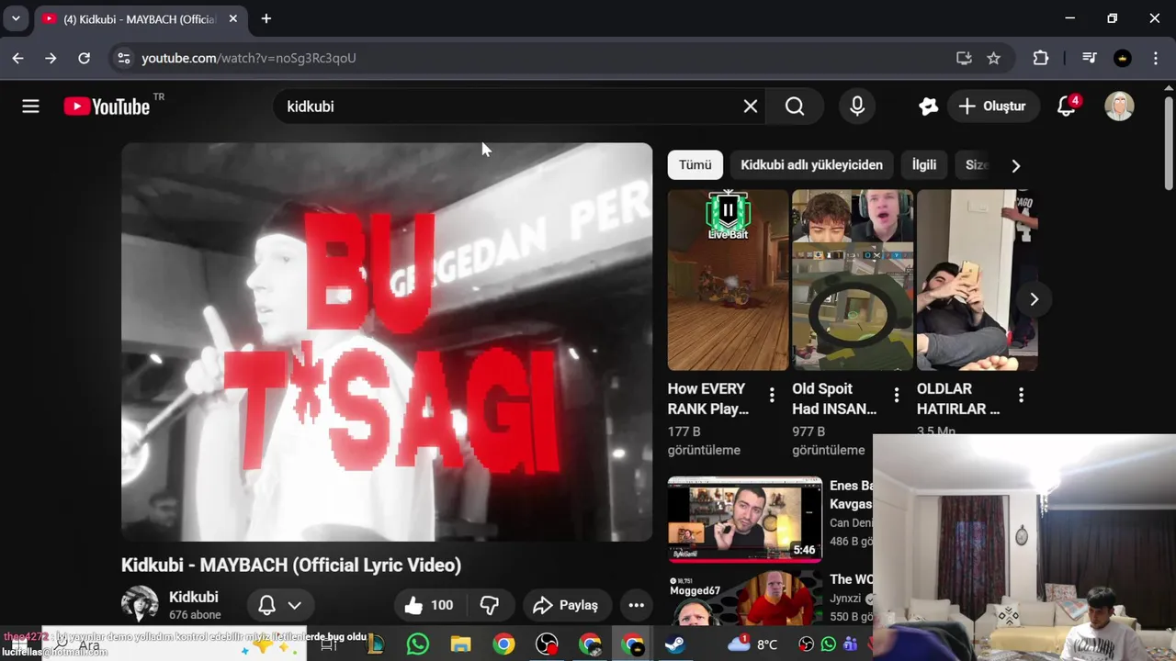Open the YouTube guide hamburger menu
Screen dimensions: 1176x661
30,106
